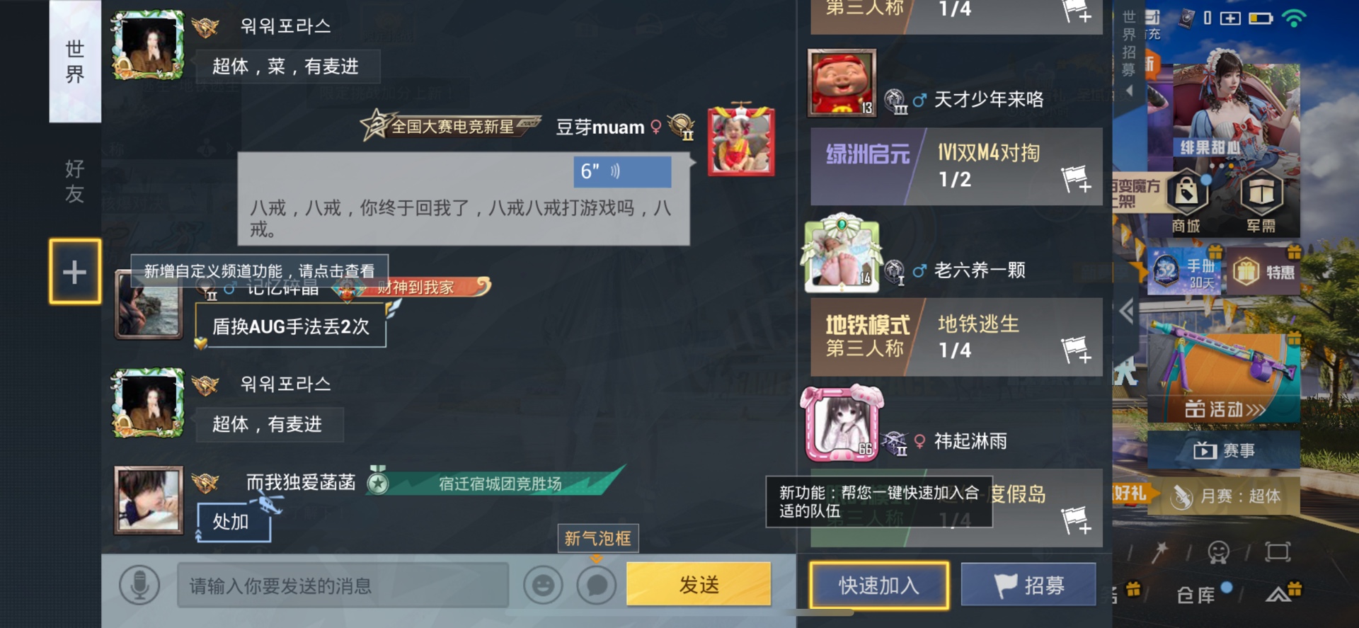Click the 快速加入 quick join button
The width and height of the screenshot is (1359, 628).
click(x=879, y=585)
